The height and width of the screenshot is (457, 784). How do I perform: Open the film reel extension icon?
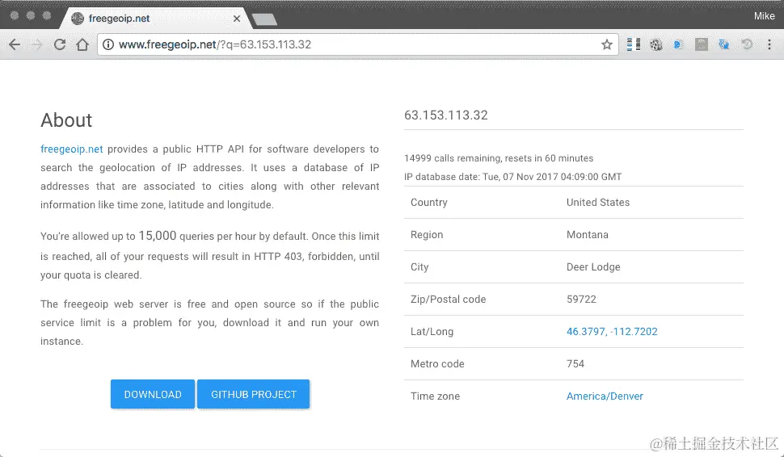tap(656, 44)
